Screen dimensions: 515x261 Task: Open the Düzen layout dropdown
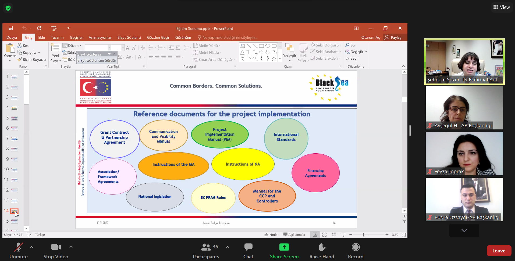tap(72, 46)
